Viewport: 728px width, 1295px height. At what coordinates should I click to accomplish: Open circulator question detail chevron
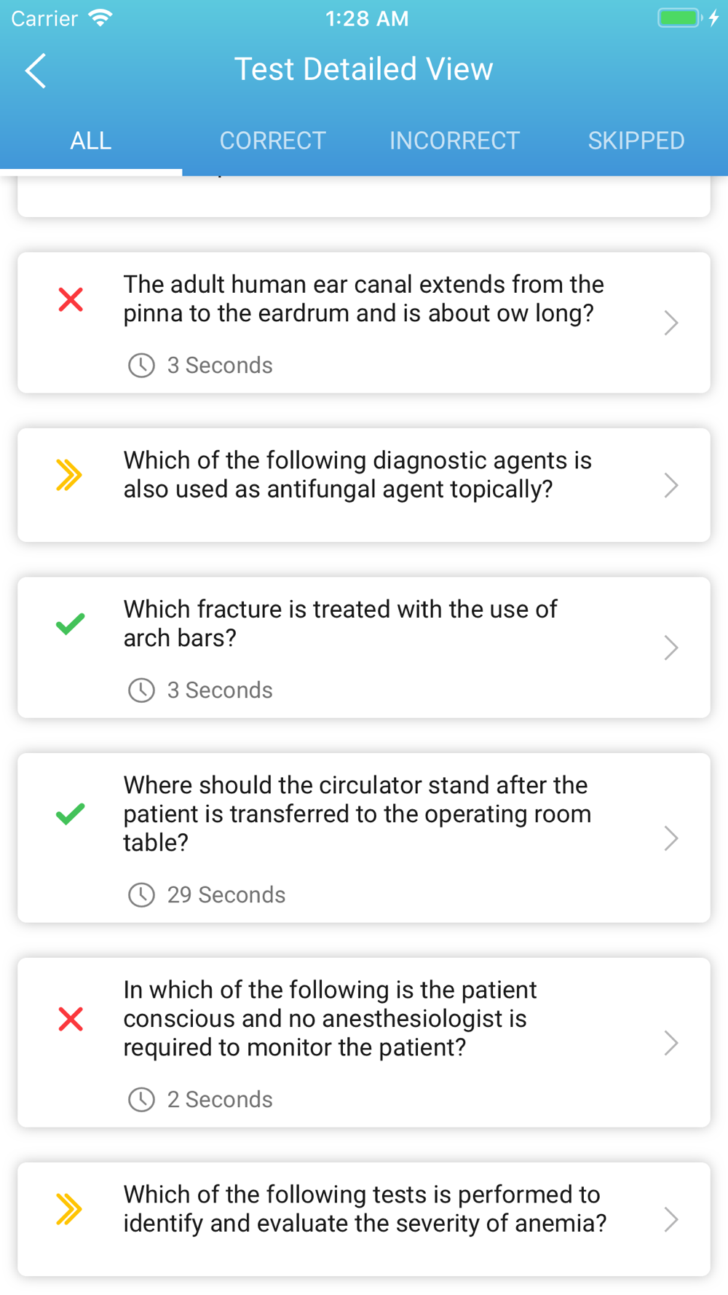point(671,838)
